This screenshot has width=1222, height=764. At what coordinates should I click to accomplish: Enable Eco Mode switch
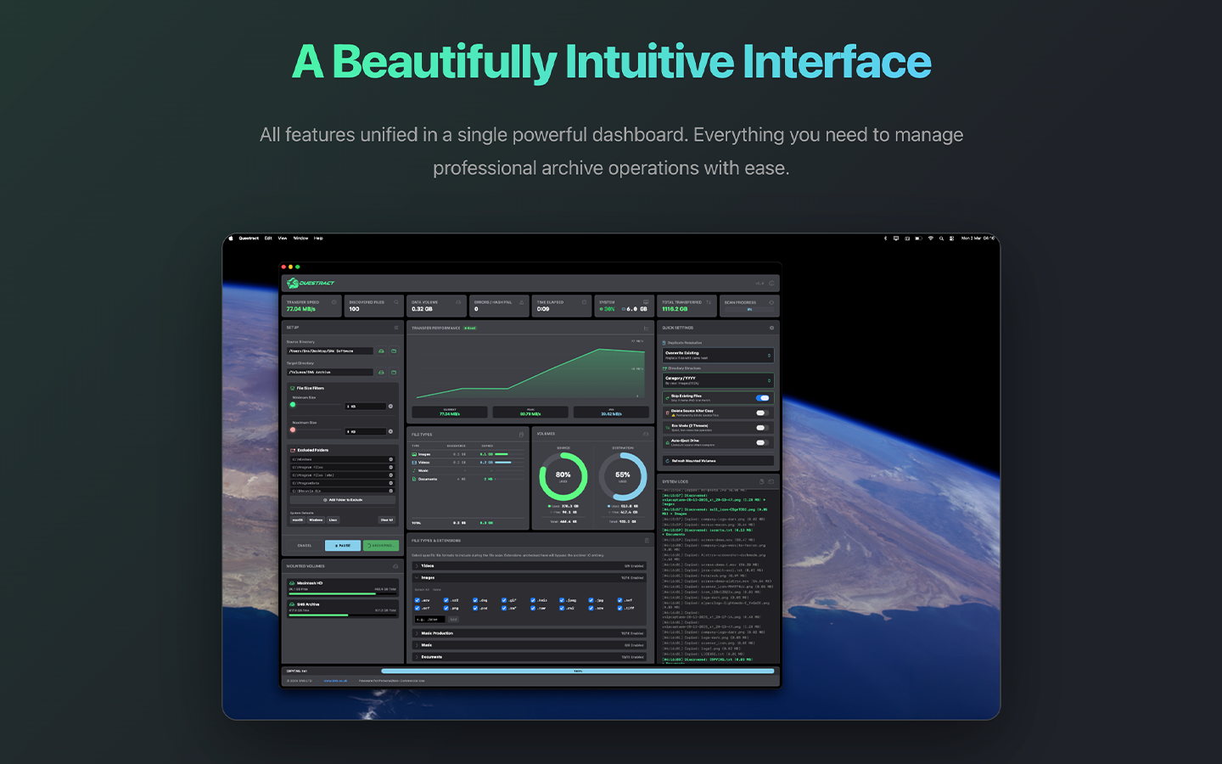pos(763,428)
